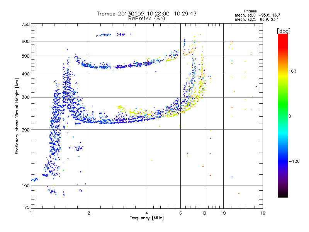Click the y-axis tick label '750'
Screen dimensions: 309x232
pyautogui.click(x=26, y=24)
